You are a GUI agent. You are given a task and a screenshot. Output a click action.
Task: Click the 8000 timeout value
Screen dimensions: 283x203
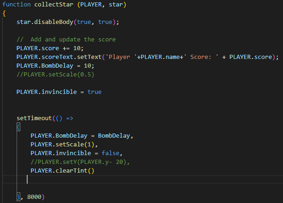[x=34, y=197]
